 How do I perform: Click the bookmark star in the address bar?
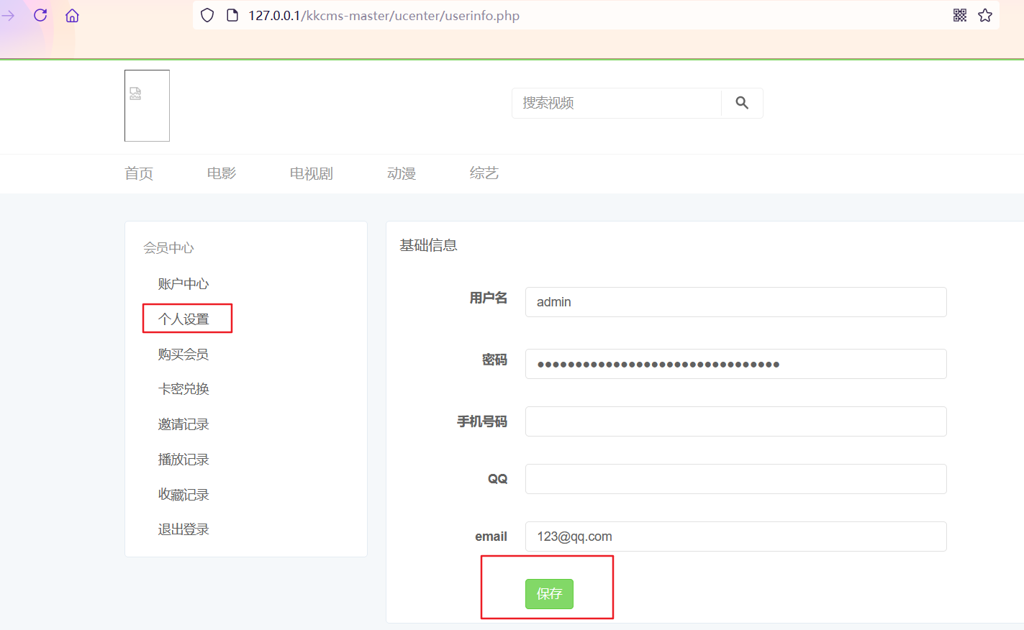985,14
